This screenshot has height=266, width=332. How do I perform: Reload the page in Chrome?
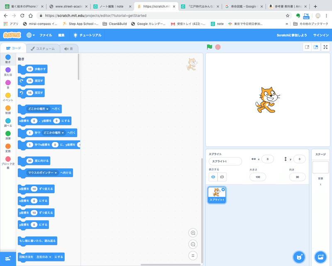point(22,15)
